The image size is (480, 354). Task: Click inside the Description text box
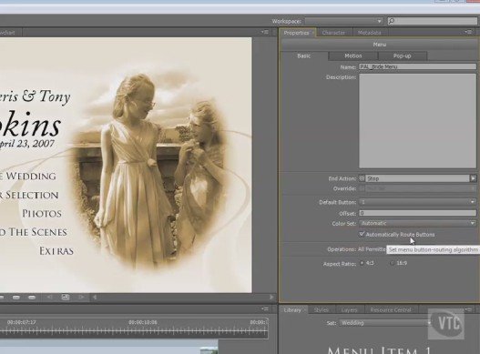[x=417, y=120]
